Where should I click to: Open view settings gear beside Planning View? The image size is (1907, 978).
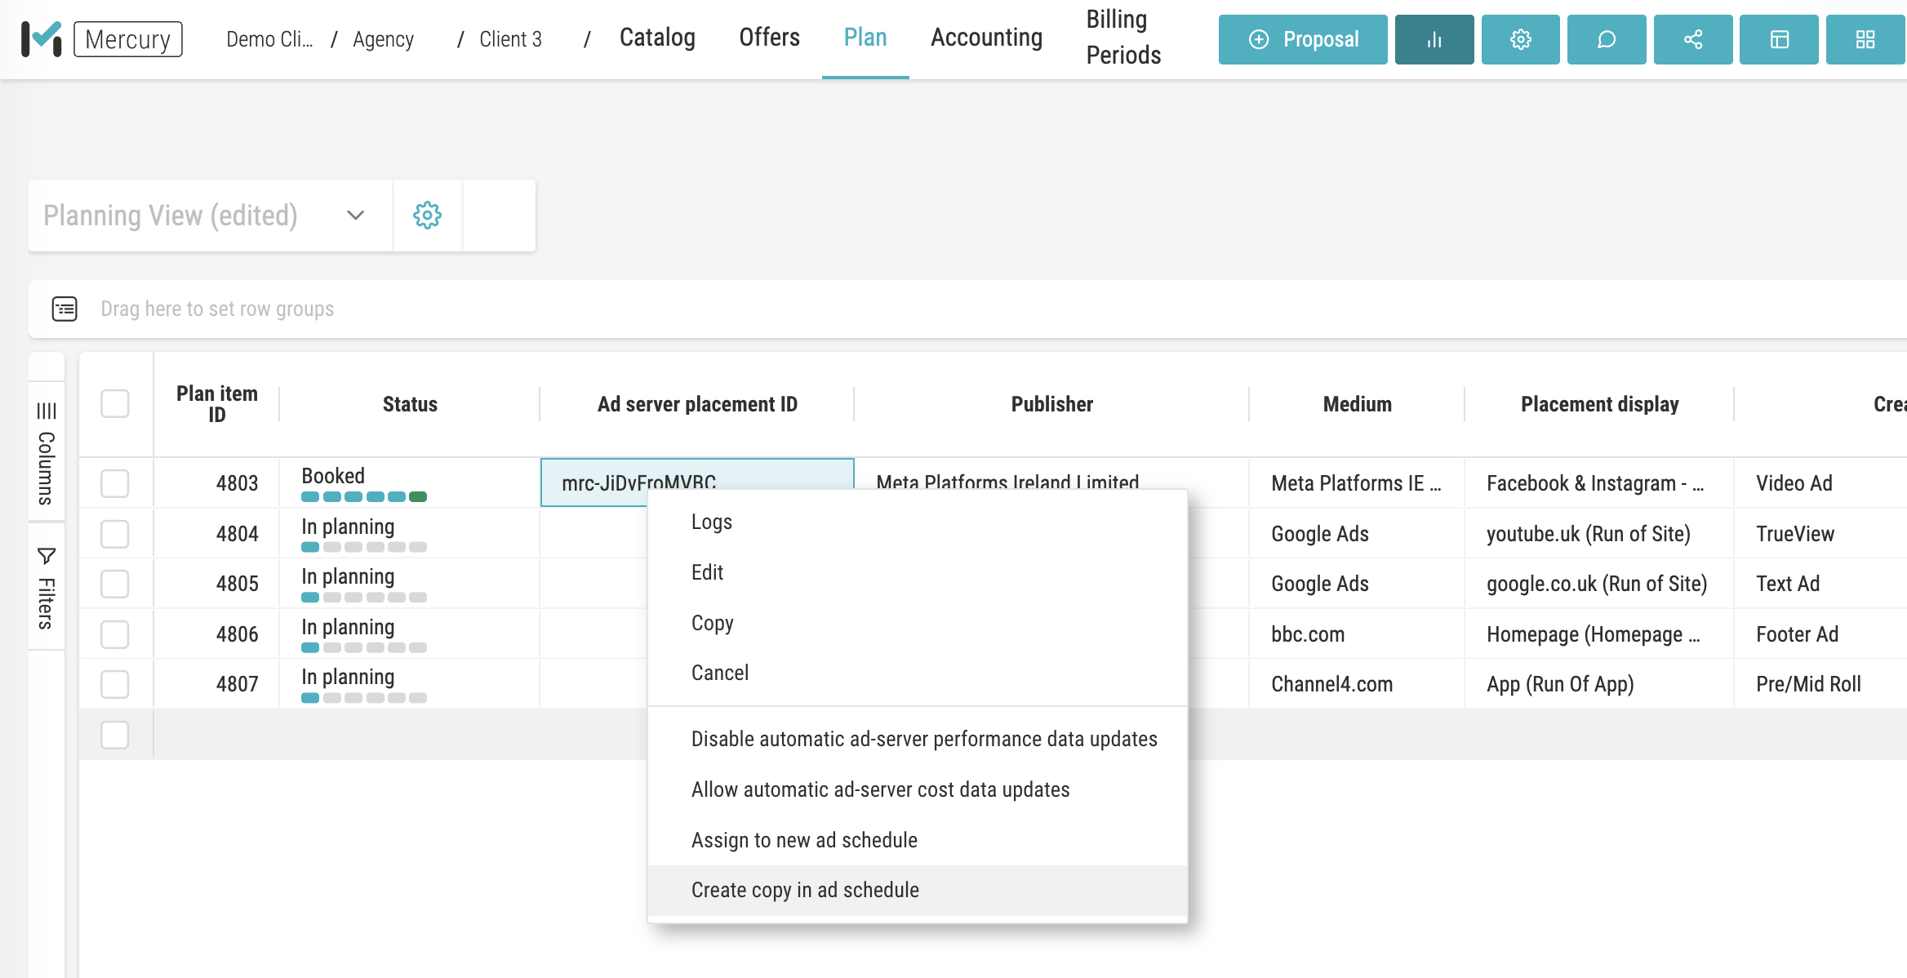coord(427,216)
